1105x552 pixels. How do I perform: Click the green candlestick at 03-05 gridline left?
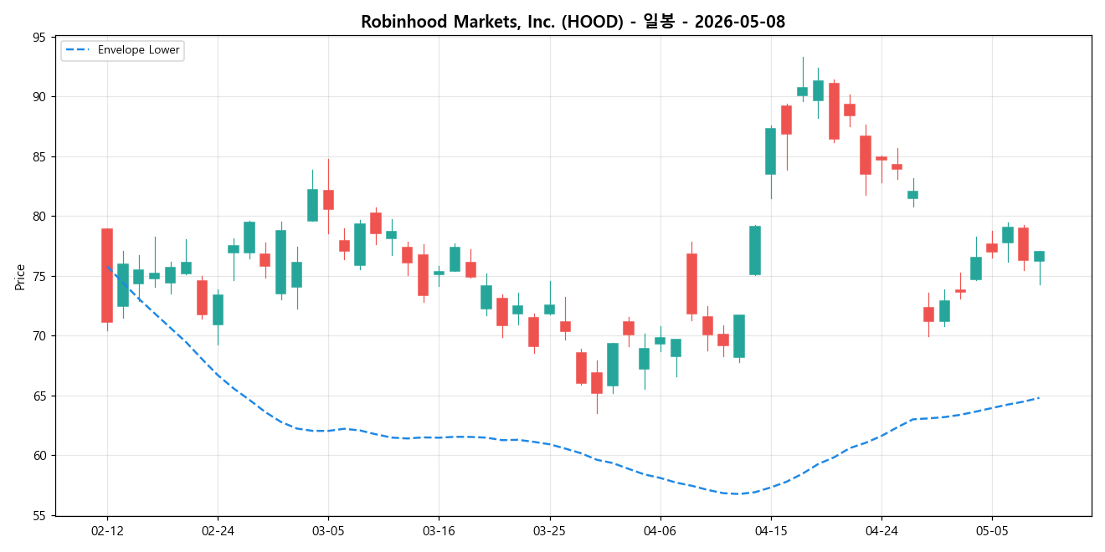(312, 205)
